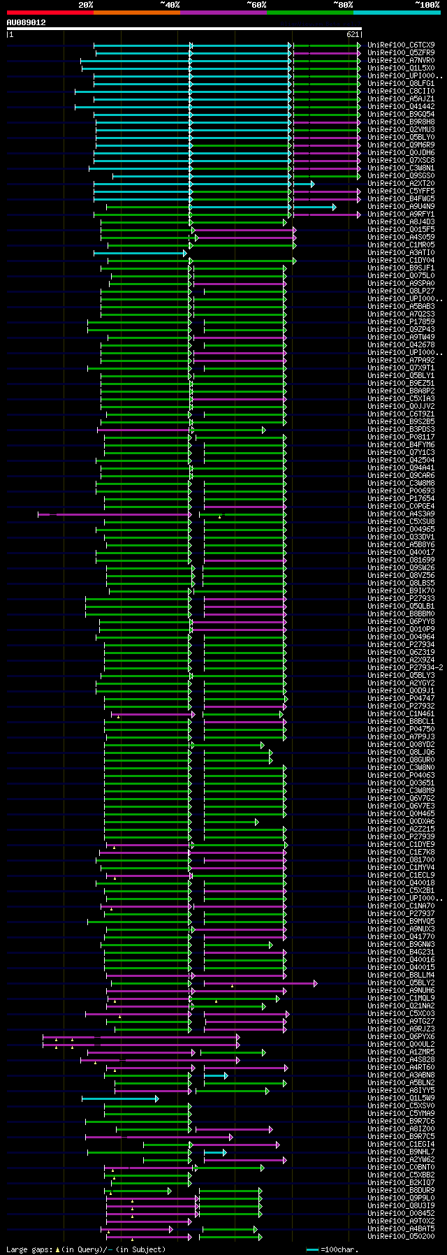447x1255 pixels.
Task: Select hit label UniRef100_Q40017
Action: 401,553
